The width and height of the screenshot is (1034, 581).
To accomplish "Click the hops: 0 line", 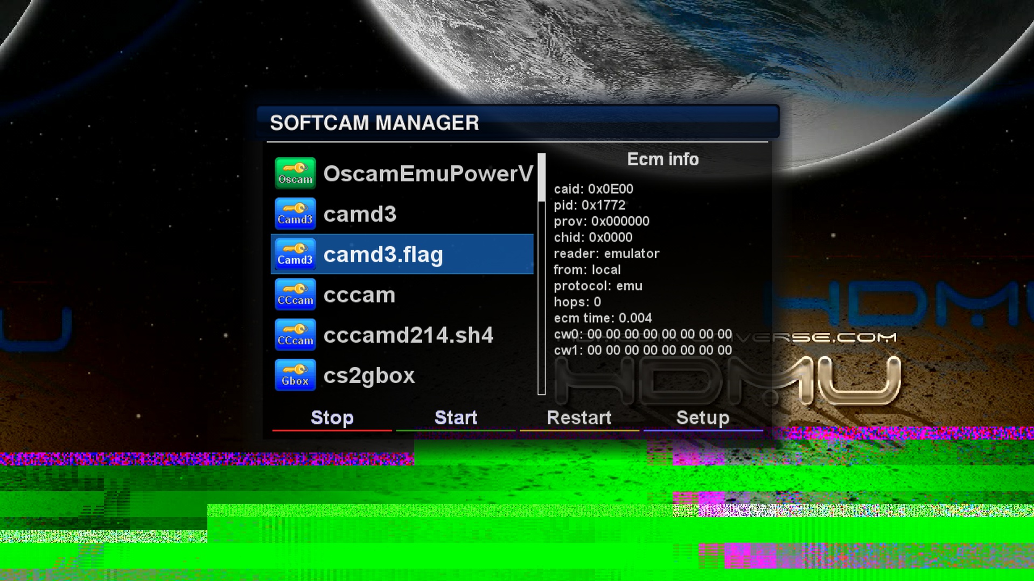I will tap(577, 302).
